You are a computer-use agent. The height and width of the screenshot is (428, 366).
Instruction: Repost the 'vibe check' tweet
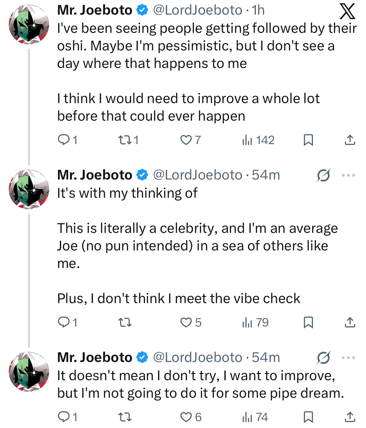coord(124,323)
